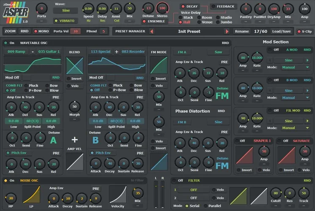This screenshot has height=211, width=315.
Task: Click the Rename preset button
Action: coord(242,31)
